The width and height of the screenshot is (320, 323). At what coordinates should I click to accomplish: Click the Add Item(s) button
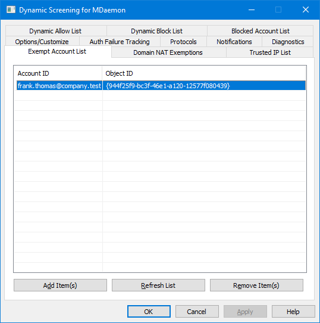coord(60,285)
